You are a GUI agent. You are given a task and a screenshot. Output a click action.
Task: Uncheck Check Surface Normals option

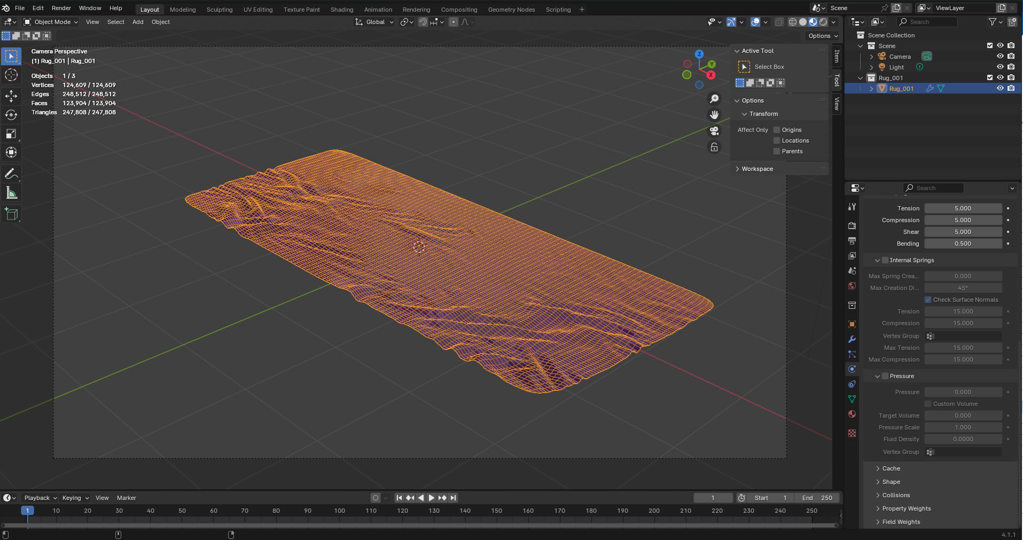click(x=928, y=300)
